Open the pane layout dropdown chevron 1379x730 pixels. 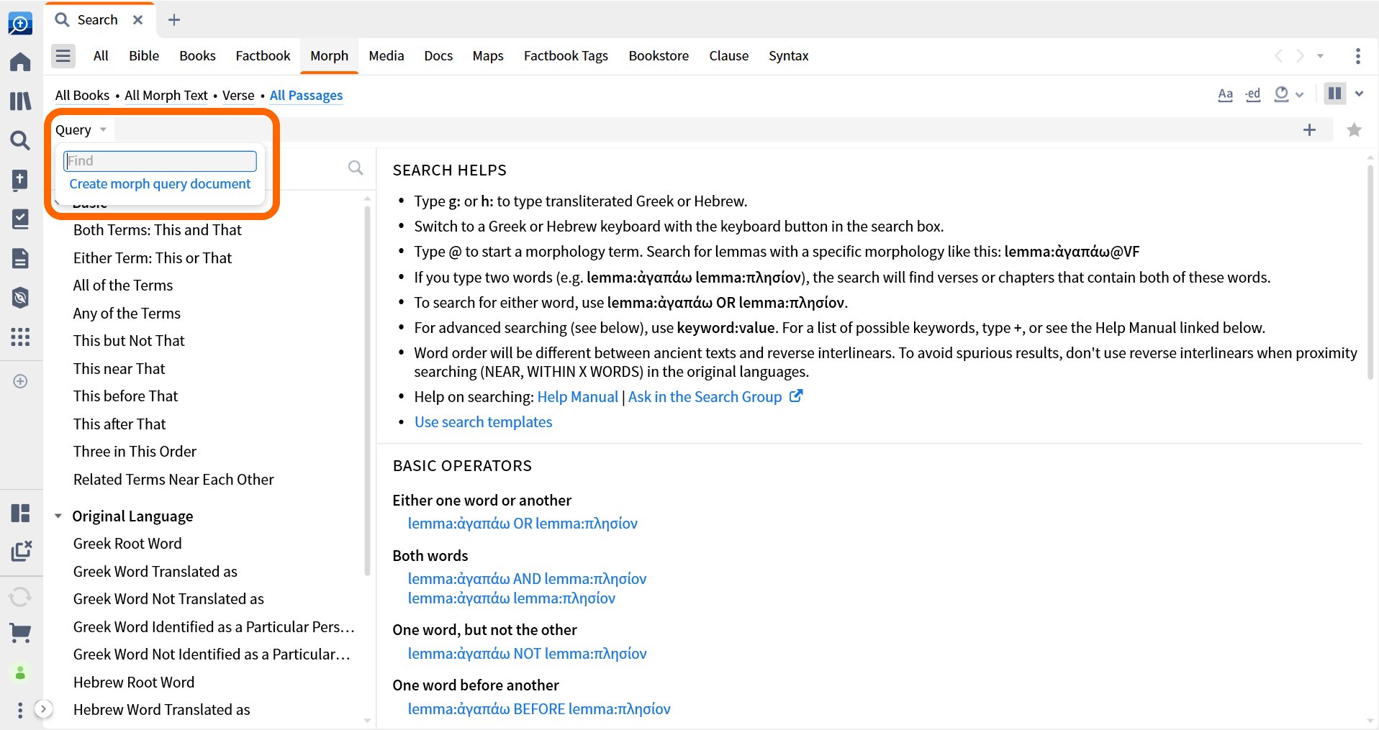pyautogui.click(x=1359, y=93)
